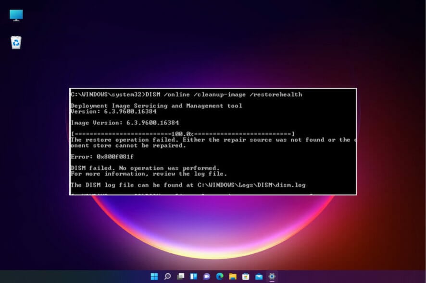Image resolution: width=426 pixels, height=283 pixels.
Task: Open the This PC desktop icon
Action: (x=16, y=15)
